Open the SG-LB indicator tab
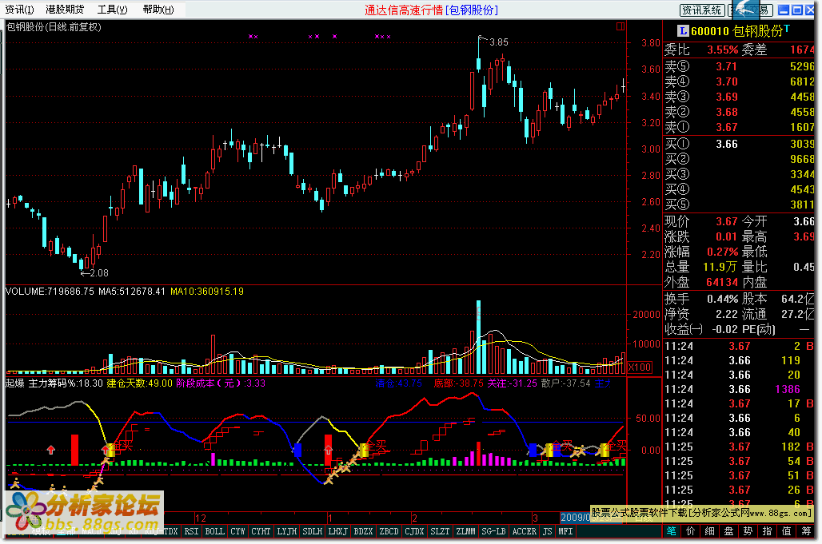This screenshot has width=822, height=544. [x=493, y=531]
